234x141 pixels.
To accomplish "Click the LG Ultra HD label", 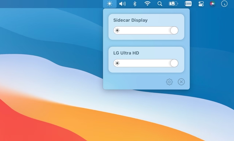I will pos(126,53).
